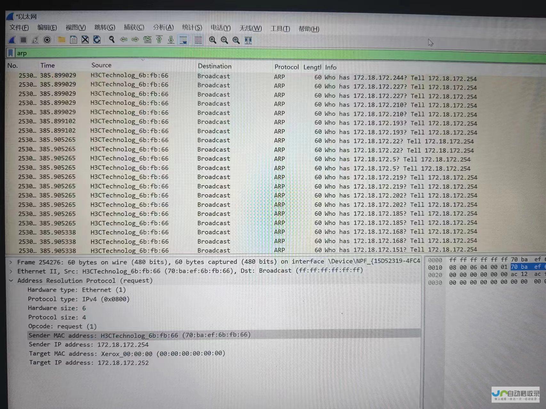Click the 以太网 window title
Screen dimensions: 546x409
pos(27,17)
